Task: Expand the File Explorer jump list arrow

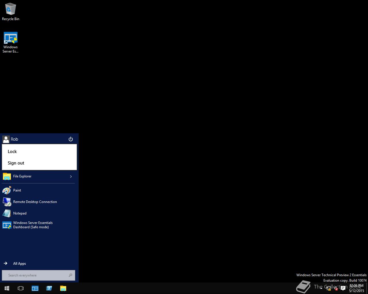Action: (x=71, y=176)
